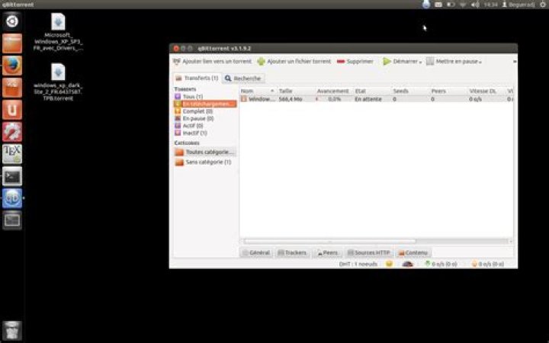Image resolution: width=549 pixels, height=343 pixels.
Task: Sort torrents by the Nom column header
Action: 258,91
